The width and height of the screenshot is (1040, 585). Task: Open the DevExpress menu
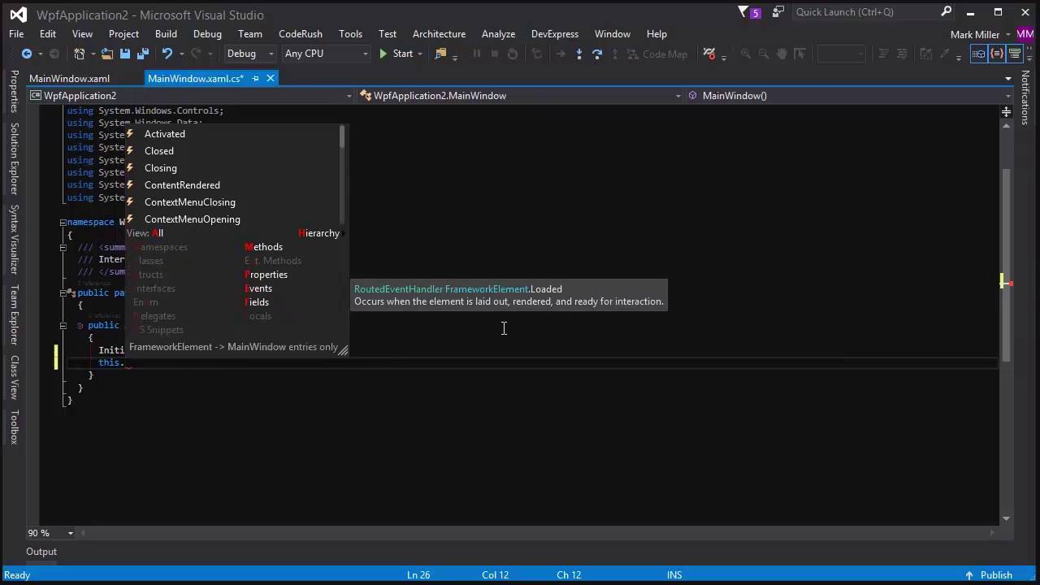point(555,34)
